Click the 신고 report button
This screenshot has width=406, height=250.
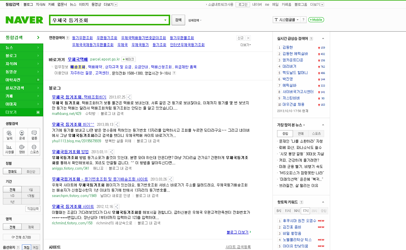click(240, 38)
